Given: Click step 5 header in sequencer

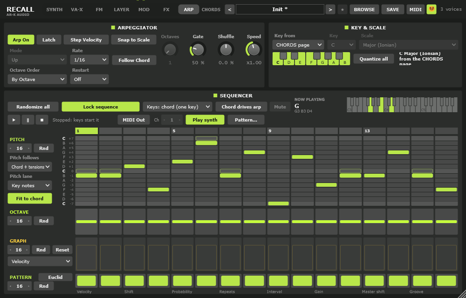Looking at the screenshot, I should coord(183,131).
